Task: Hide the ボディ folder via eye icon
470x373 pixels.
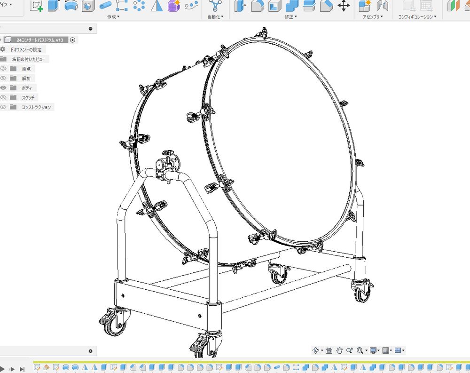Action: pos(3,88)
